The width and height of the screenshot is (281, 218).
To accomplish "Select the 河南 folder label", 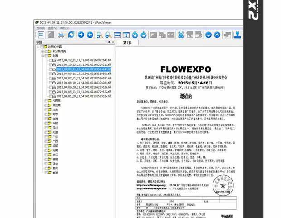I will pos(55,150).
